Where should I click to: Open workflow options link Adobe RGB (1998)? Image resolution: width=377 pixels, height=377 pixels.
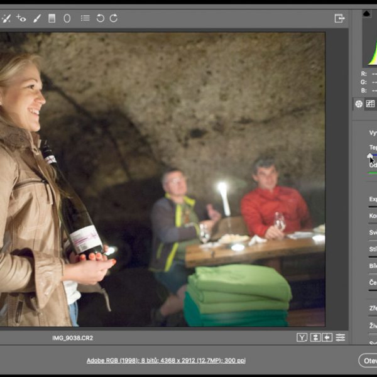[166, 361]
